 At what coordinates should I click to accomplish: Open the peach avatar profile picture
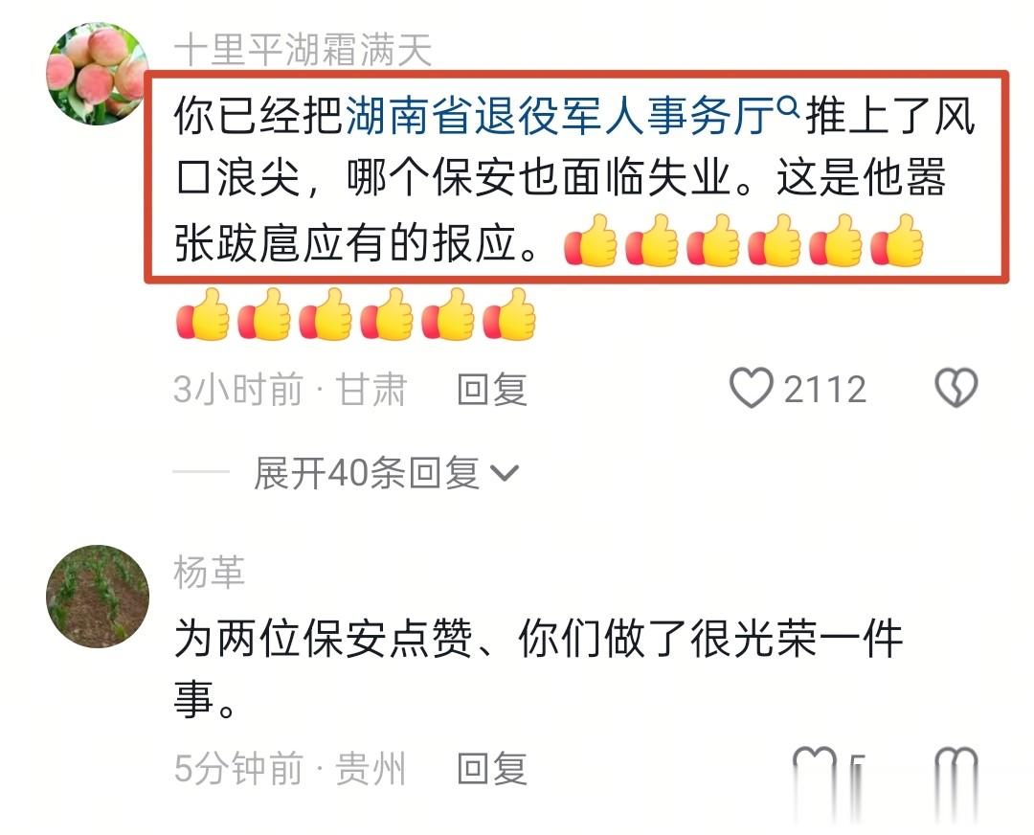(x=97, y=73)
